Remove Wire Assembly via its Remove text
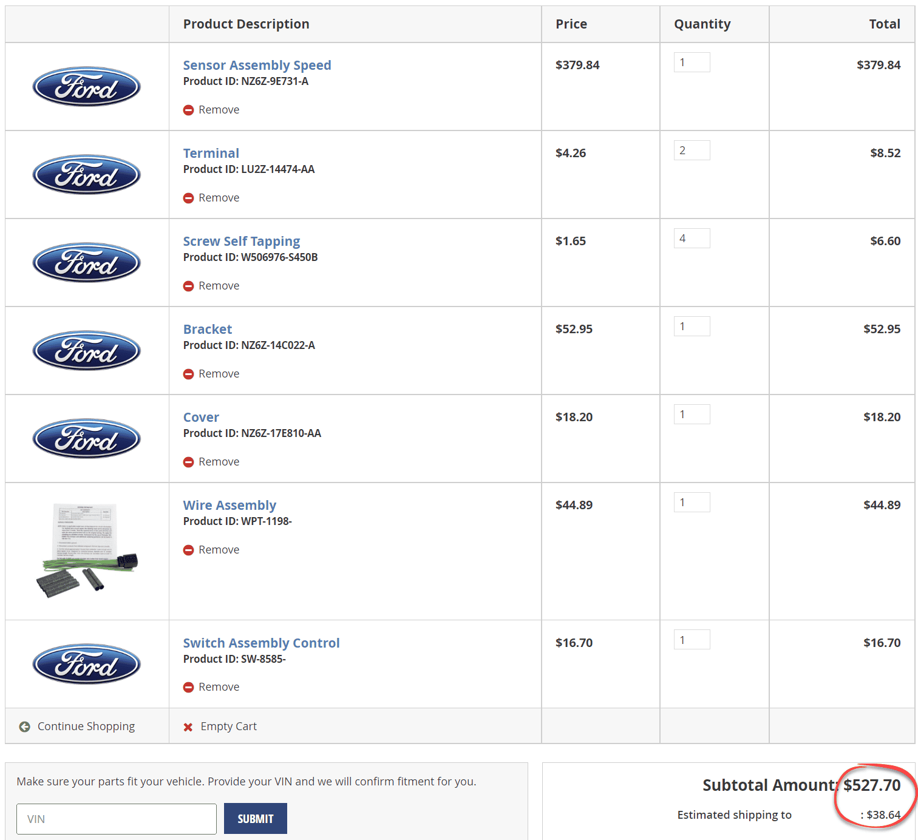This screenshot has height=840, width=918. [219, 550]
